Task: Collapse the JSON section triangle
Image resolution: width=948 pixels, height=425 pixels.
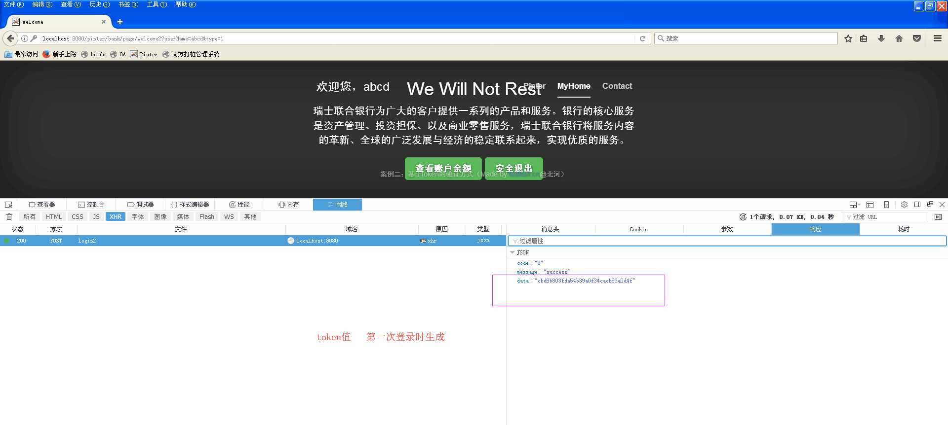Action: [512, 252]
